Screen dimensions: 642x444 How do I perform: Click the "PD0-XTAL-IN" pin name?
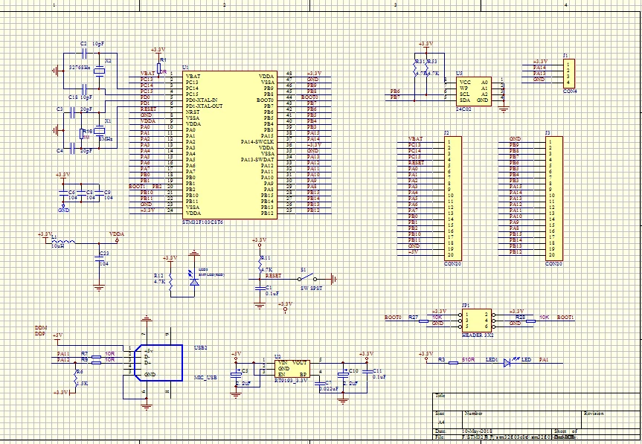202,100
